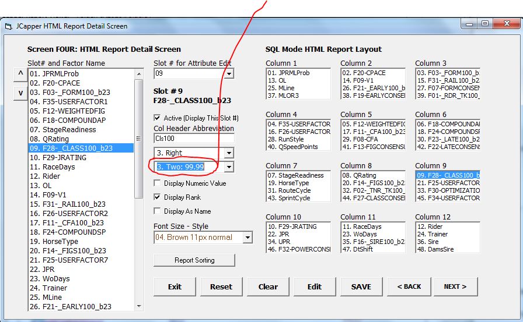Screen dimensions: 523x322
Task: Select 11. RaceDays in slot list
Action: click(81, 167)
